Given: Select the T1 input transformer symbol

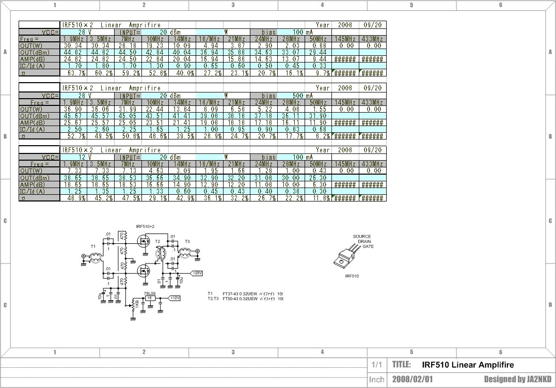Looking at the screenshot, I should click(x=95, y=257).
